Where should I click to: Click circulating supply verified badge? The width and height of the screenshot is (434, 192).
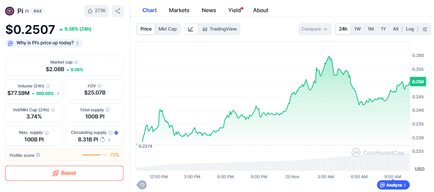pyautogui.click(x=117, y=133)
